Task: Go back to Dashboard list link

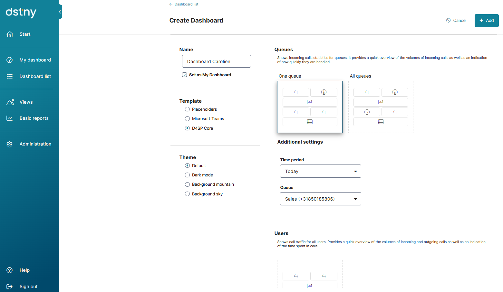Action: [x=184, y=4]
